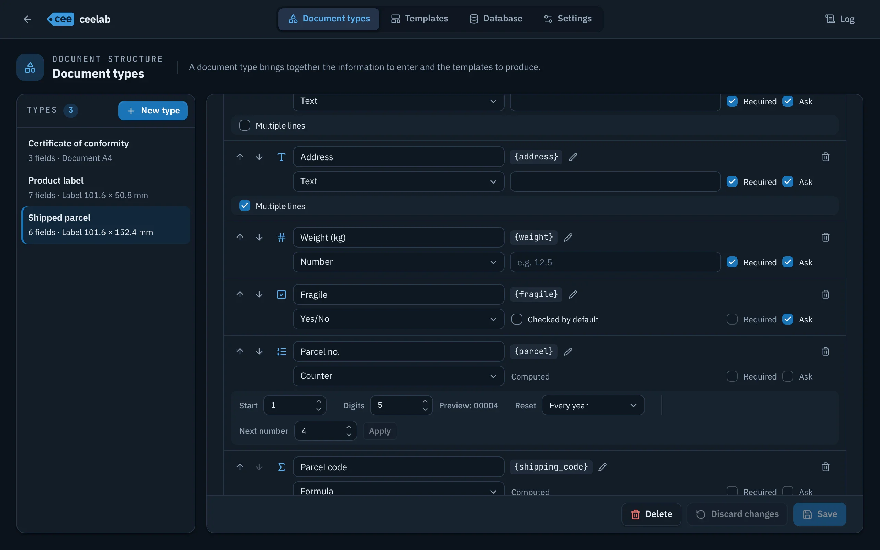This screenshot has width=880, height=550.
Task: Toggle Ask for the Address field
Action: pos(788,181)
